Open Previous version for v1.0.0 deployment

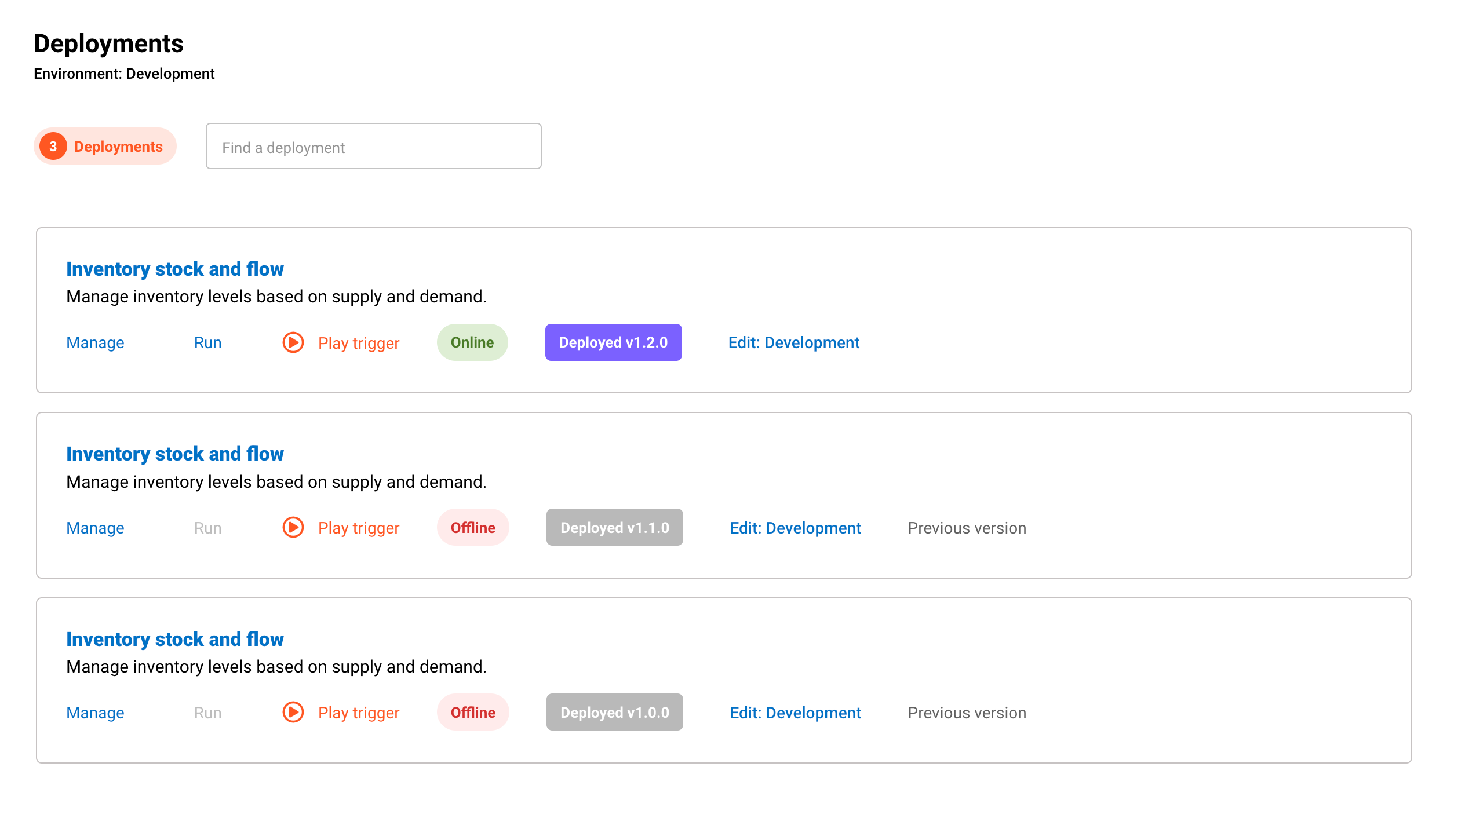point(966,712)
